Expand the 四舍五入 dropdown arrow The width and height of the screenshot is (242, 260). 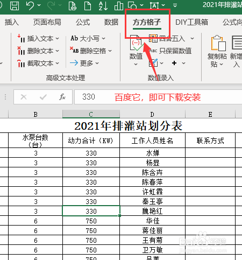point(192,38)
